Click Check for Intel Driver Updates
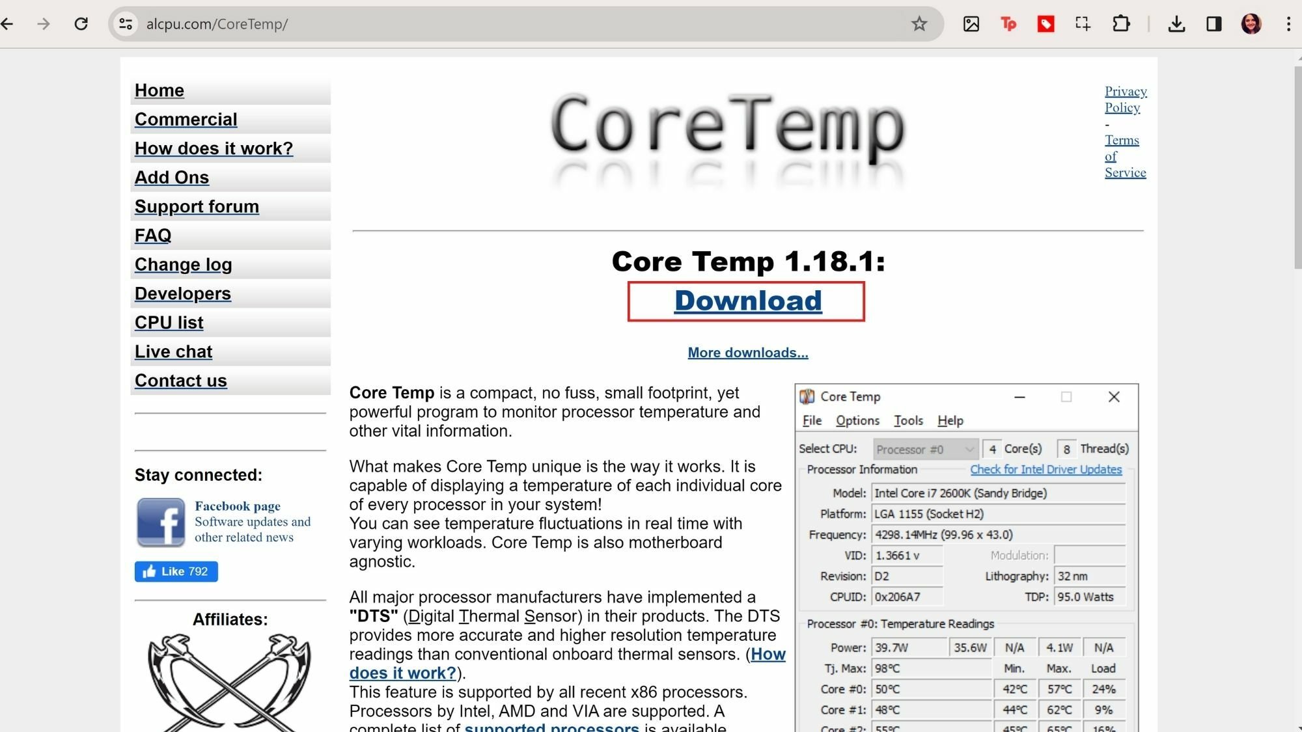This screenshot has width=1302, height=732. coord(1046,469)
